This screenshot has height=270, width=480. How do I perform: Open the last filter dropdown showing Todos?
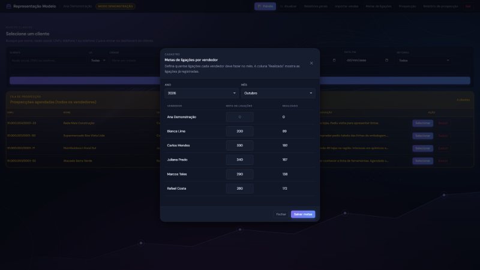[x=424, y=61]
